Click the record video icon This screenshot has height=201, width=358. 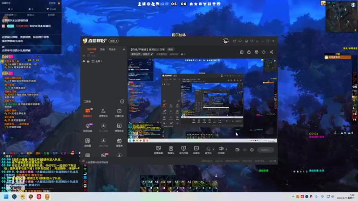click(238, 150)
